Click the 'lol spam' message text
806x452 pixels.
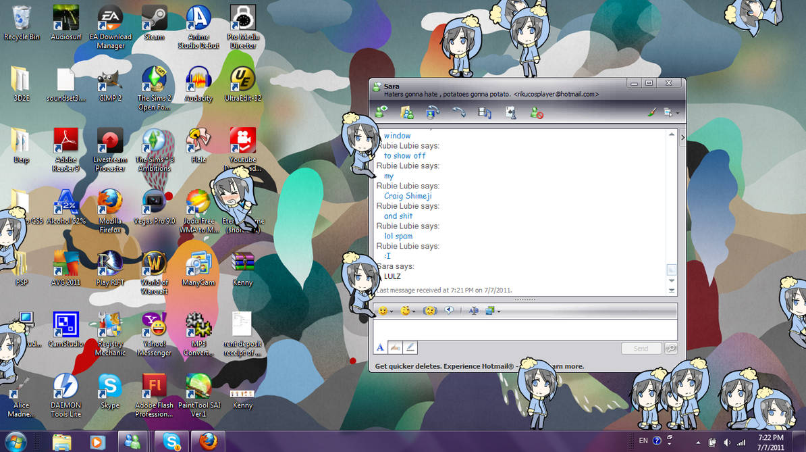point(398,236)
